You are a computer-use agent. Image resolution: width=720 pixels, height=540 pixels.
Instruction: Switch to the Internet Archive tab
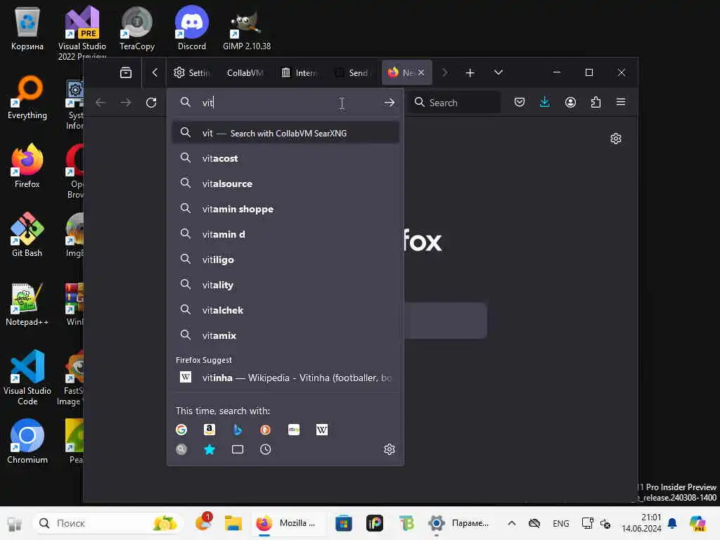pyautogui.click(x=299, y=72)
